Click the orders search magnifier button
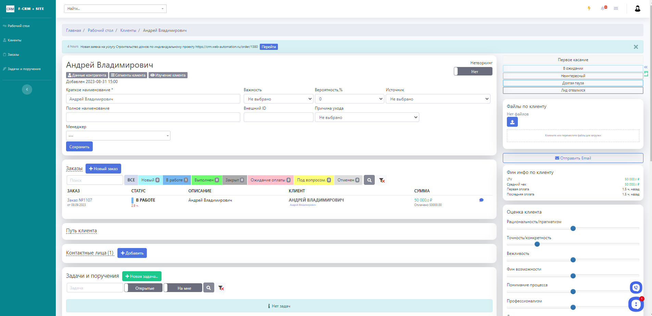Screen dimensions: 652x316 [369, 180]
